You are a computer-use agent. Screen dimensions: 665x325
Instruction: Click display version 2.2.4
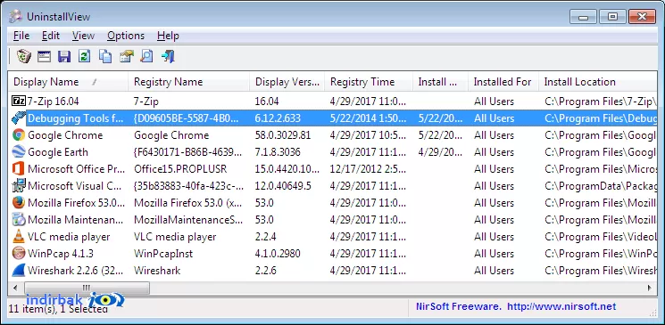point(265,237)
